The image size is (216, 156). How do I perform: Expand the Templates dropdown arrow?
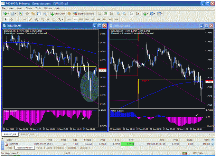coord(162,13)
